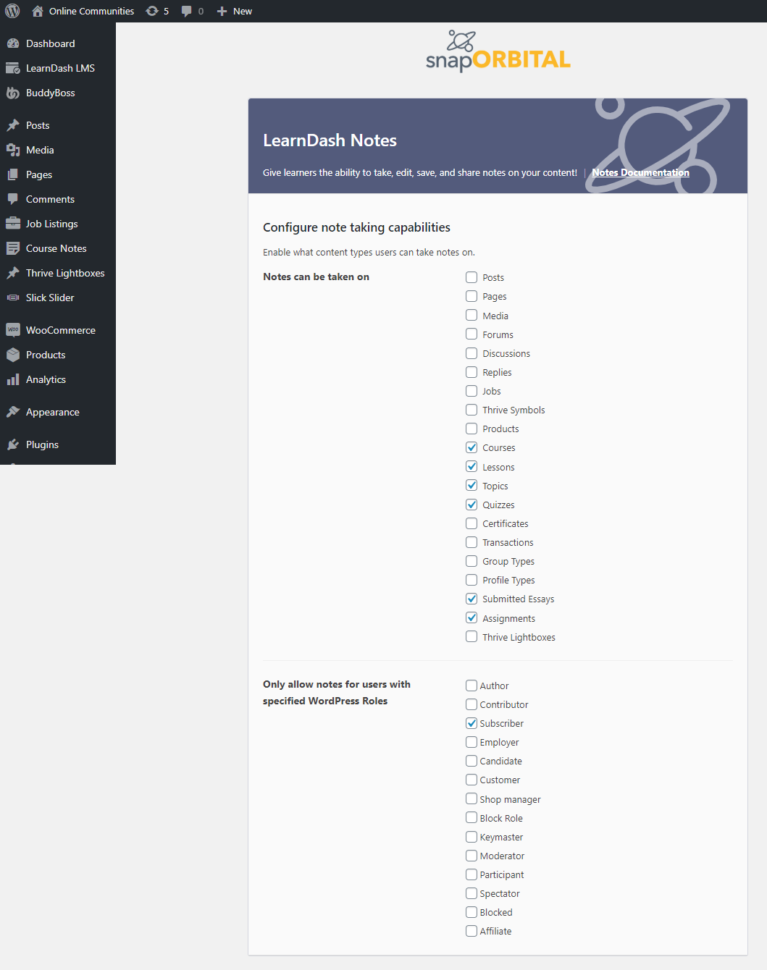This screenshot has width=767, height=970.
Task: Uncheck the Courses checkbox
Action: pos(471,447)
